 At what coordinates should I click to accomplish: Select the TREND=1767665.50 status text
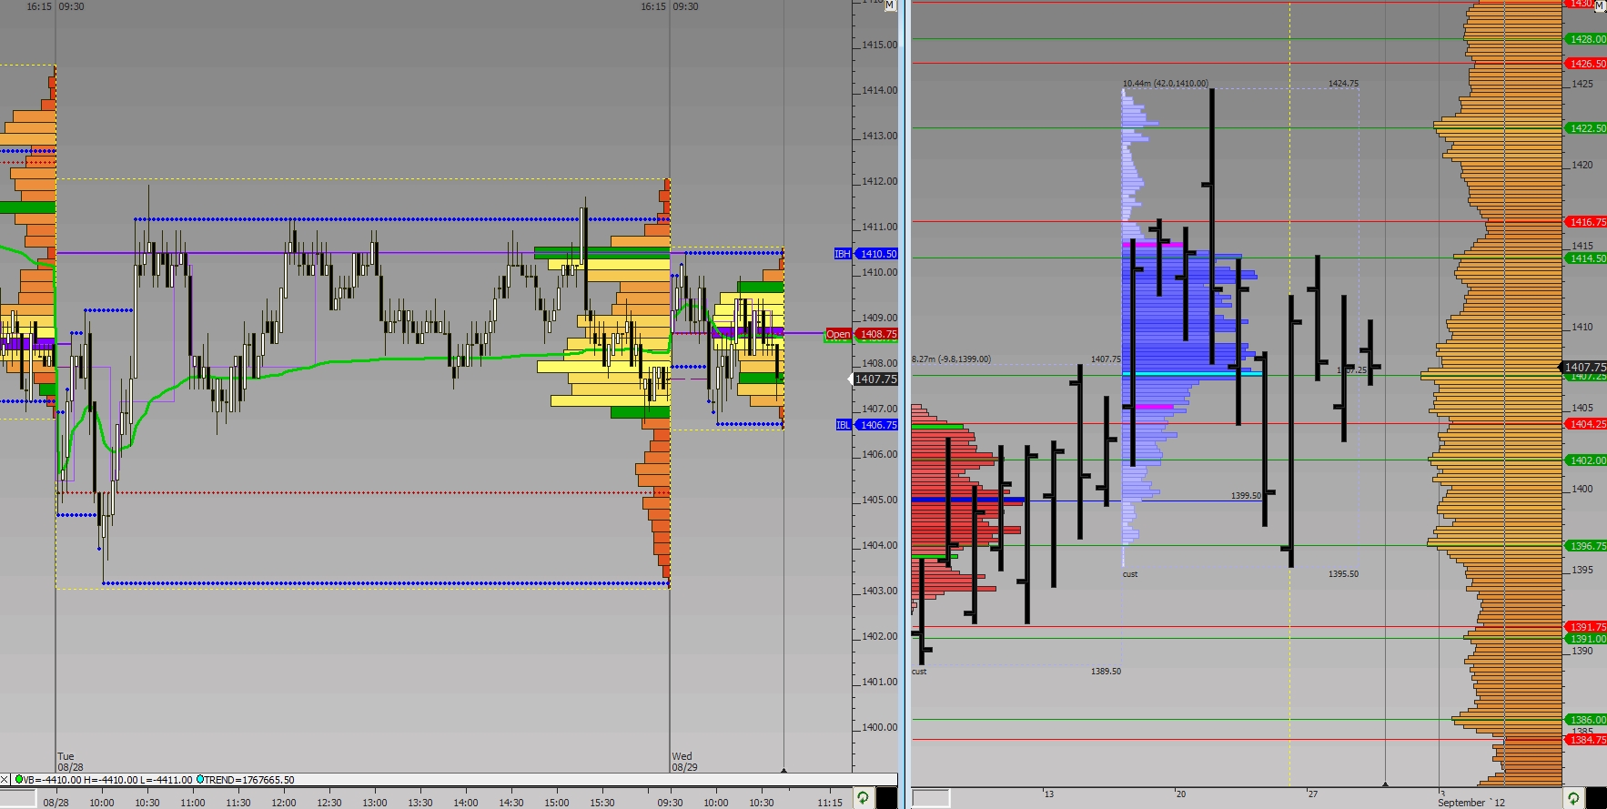point(249,780)
